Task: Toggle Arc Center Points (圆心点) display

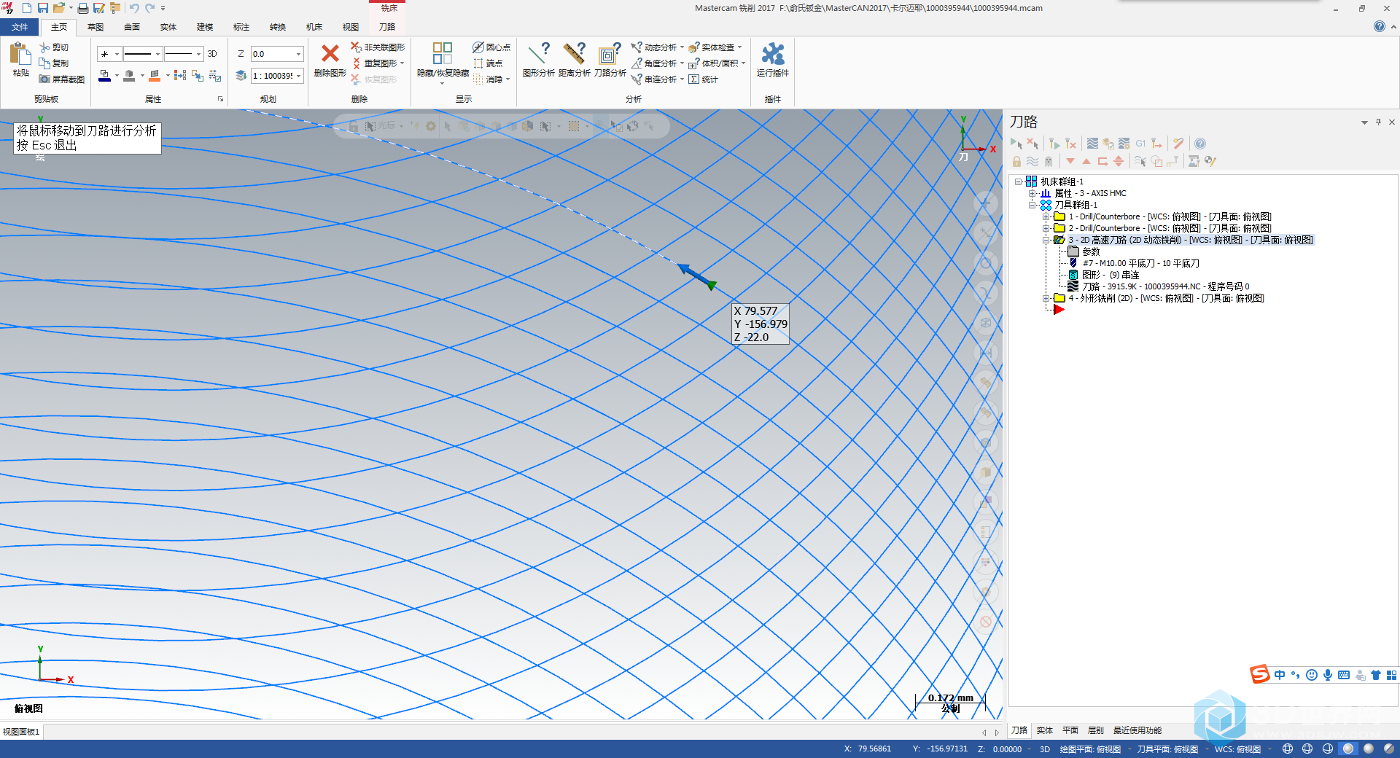Action: (x=491, y=47)
